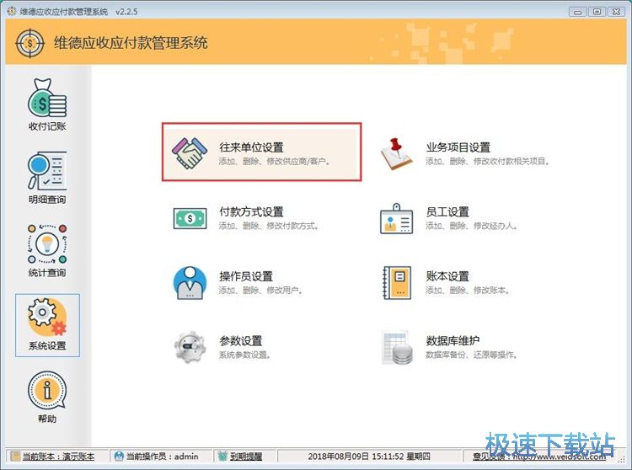Click the description 数据库备份、还原等操作
Screen dimensions: 632x470
point(472,355)
